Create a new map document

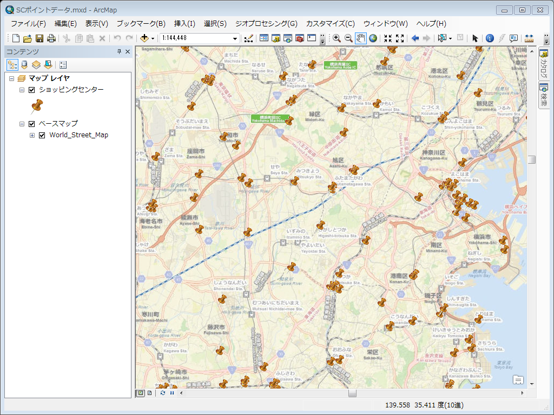click(16, 38)
